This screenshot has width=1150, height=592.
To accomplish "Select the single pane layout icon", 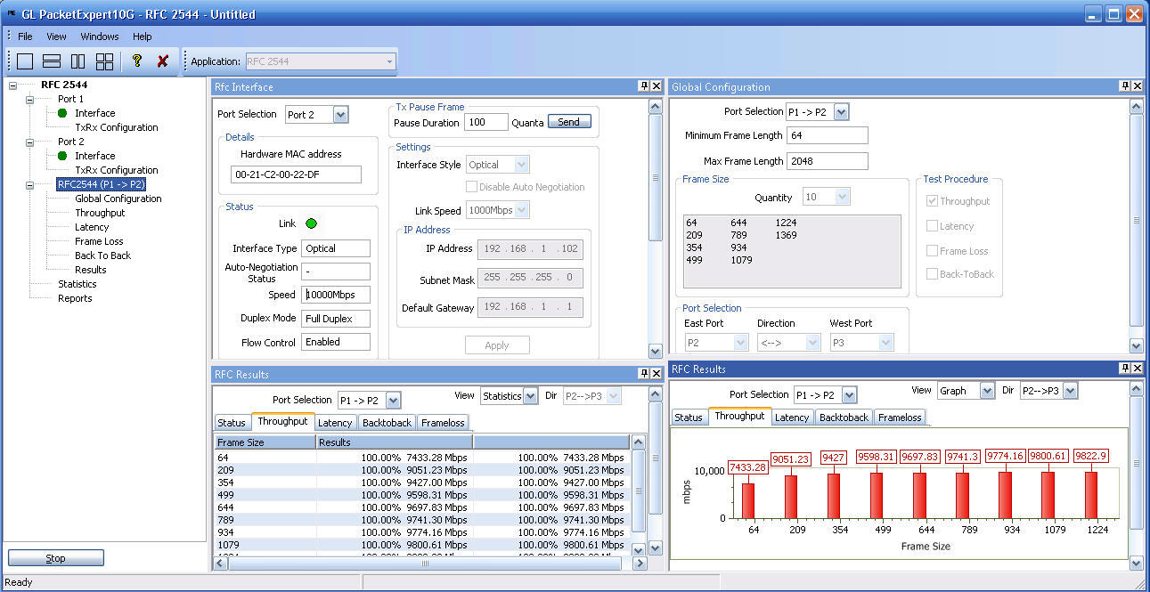I will pos(25,61).
